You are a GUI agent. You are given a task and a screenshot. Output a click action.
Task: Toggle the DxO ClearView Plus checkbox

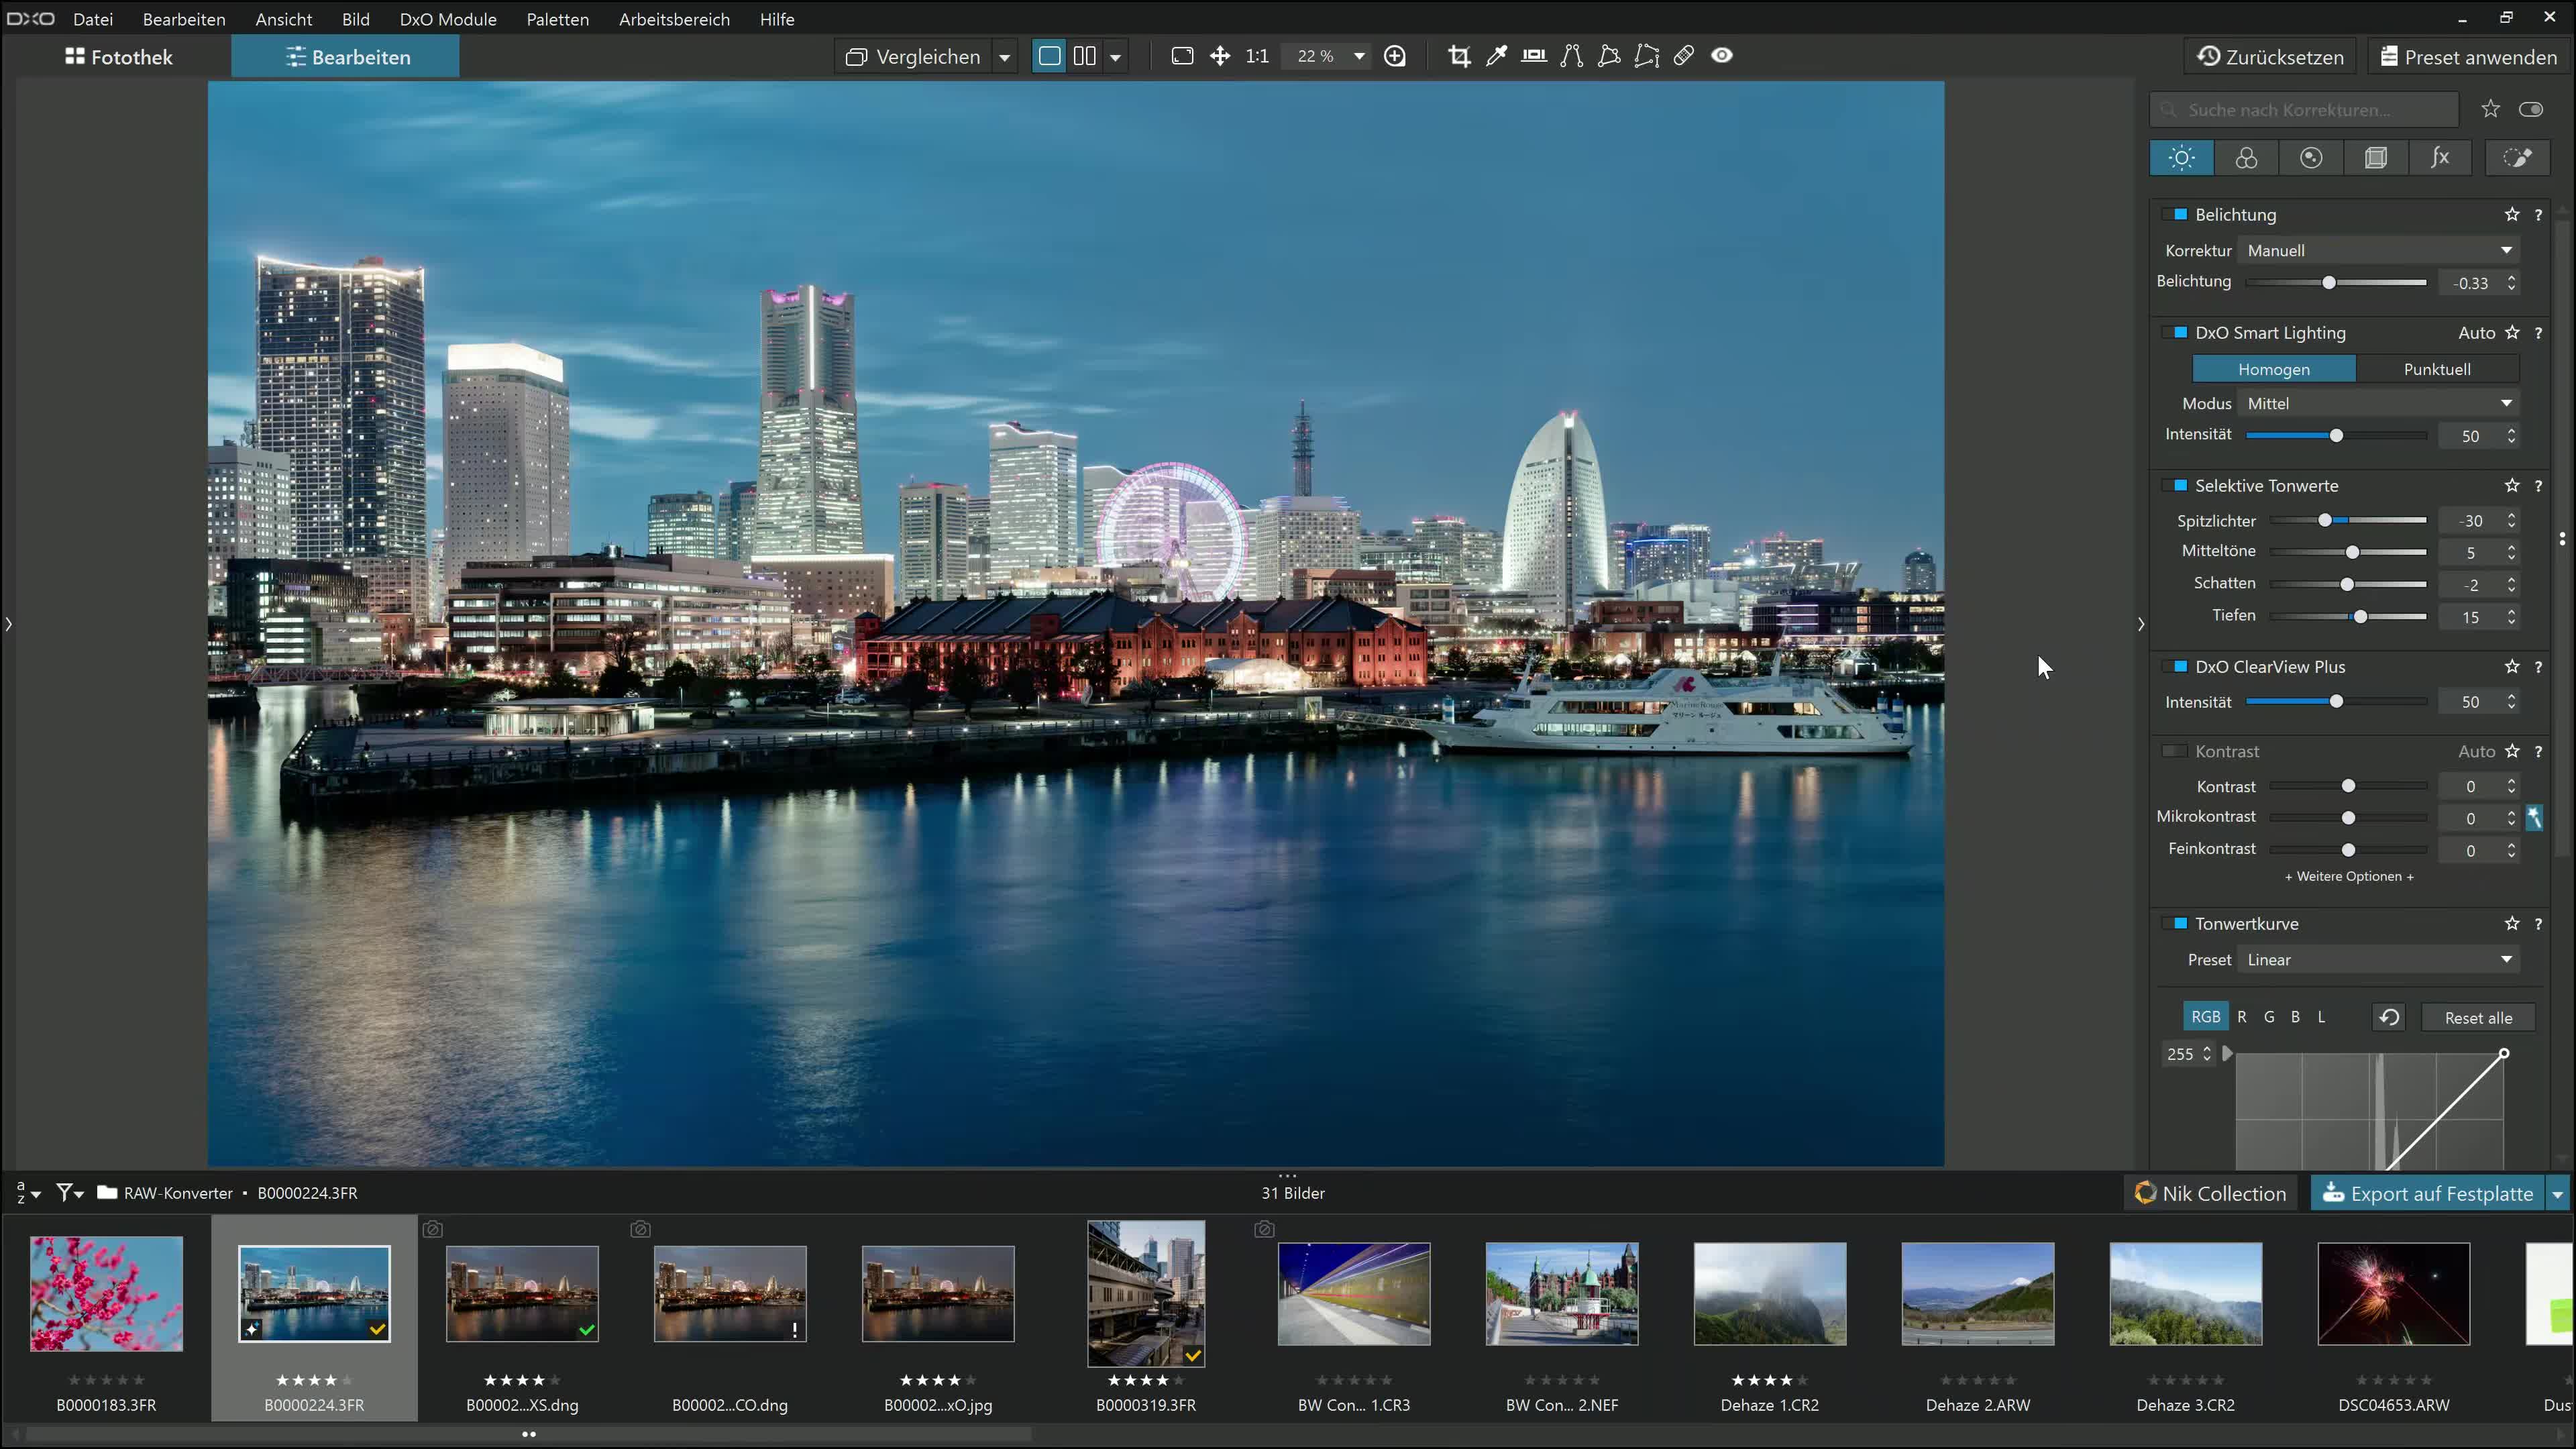(2176, 666)
